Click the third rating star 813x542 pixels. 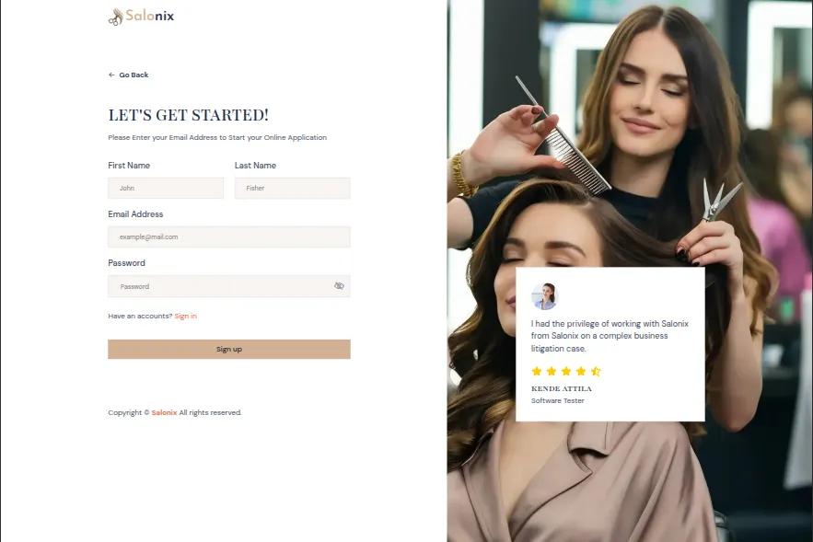(566, 371)
